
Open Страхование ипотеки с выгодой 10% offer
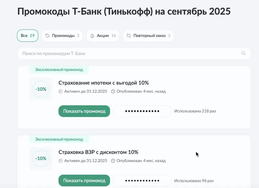pos(103,83)
